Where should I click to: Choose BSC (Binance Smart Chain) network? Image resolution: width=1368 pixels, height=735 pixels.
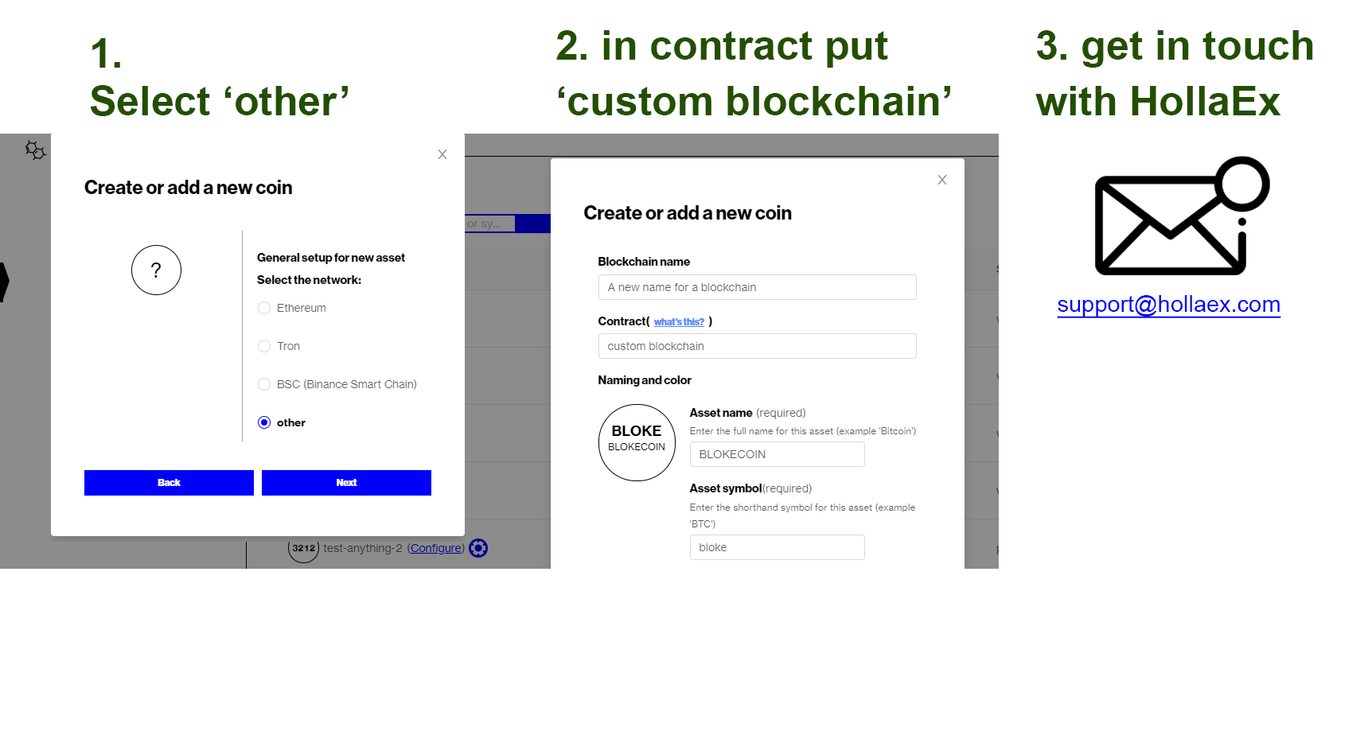(x=264, y=384)
